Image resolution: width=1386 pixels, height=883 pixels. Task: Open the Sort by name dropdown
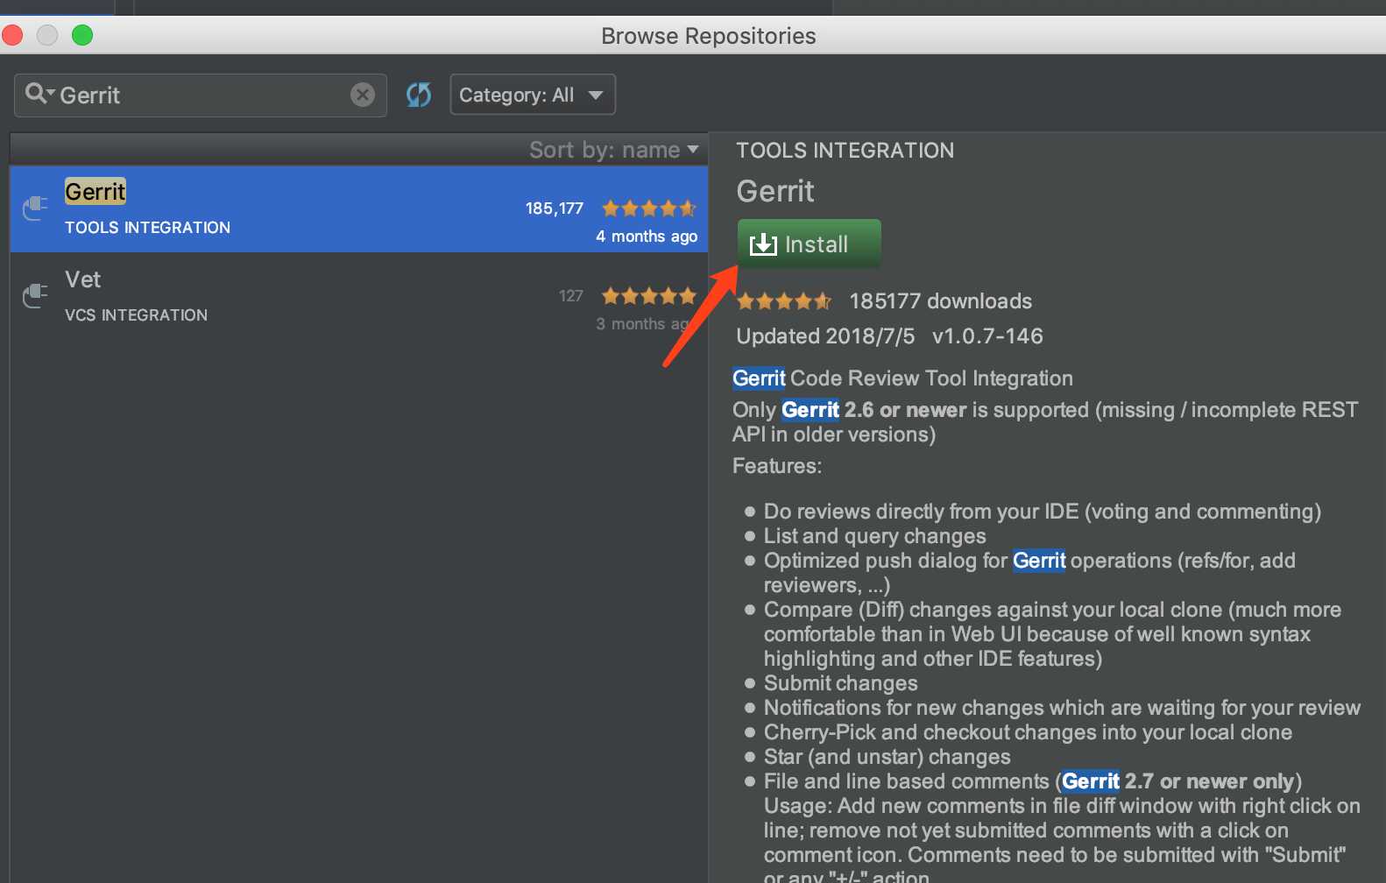coord(613,150)
